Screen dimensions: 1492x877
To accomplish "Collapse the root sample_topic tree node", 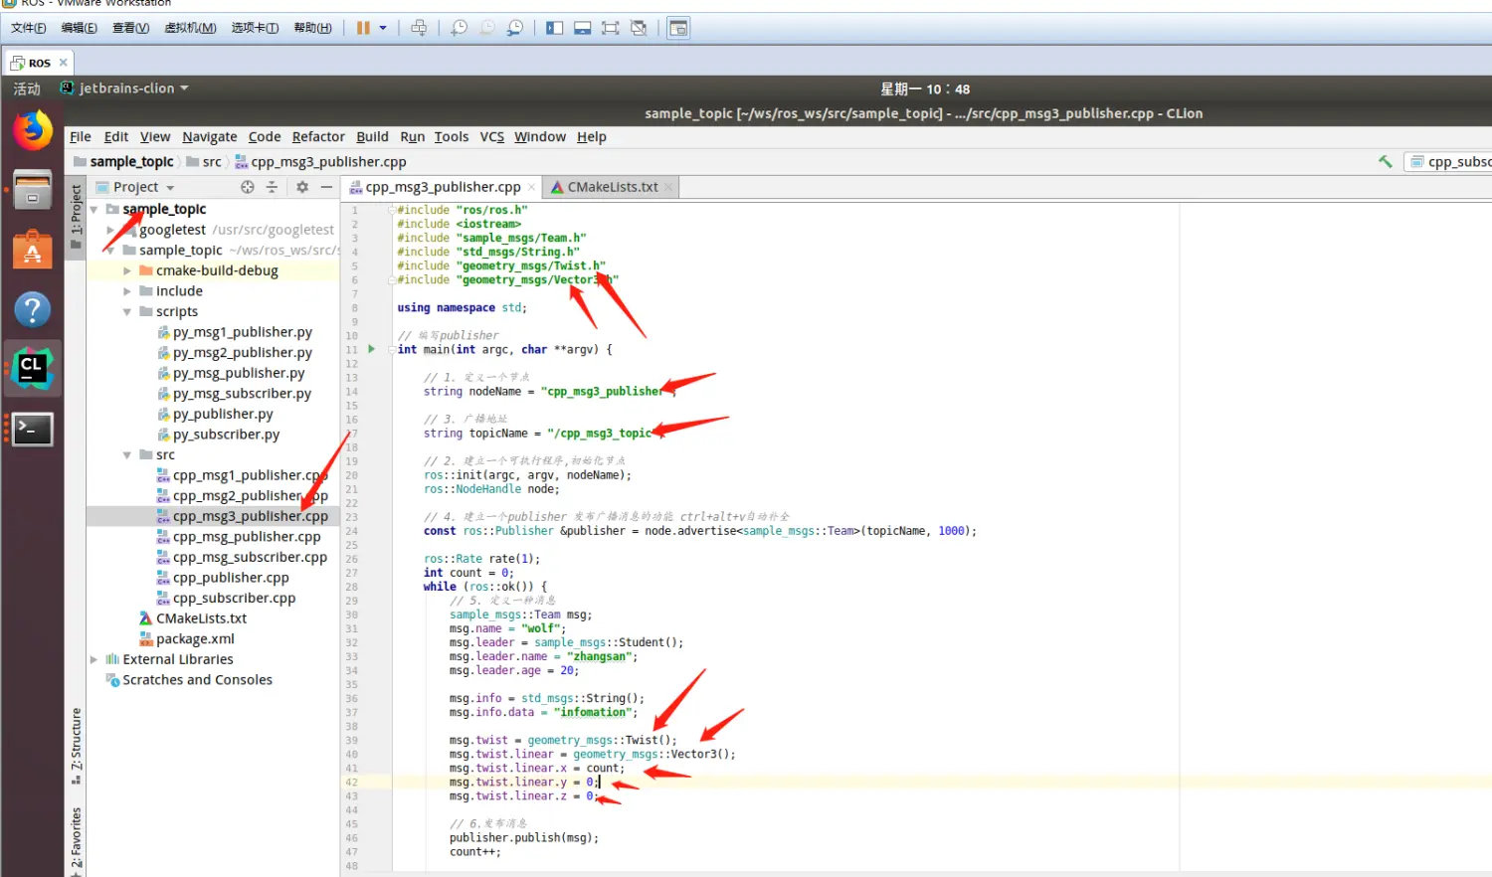I will pyautogui.click(x=93, y=209).
